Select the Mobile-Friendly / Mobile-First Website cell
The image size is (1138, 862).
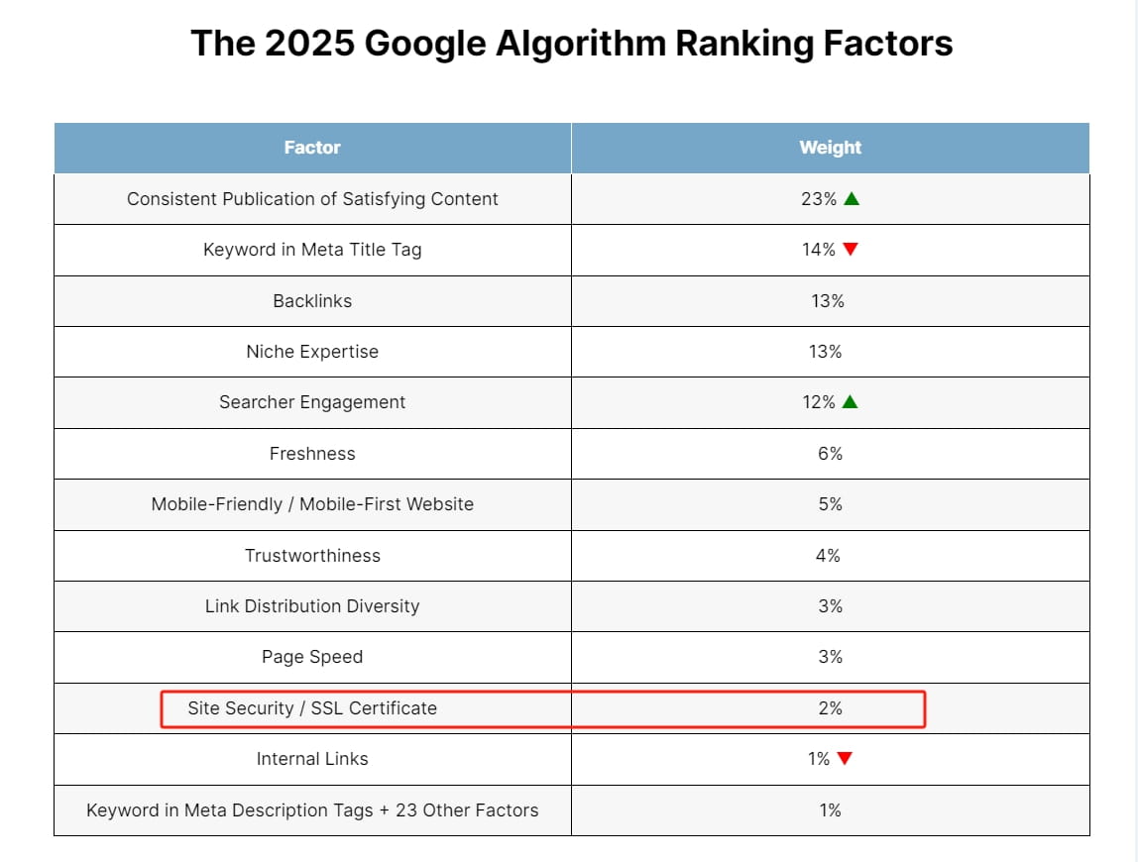click(312, 504)
